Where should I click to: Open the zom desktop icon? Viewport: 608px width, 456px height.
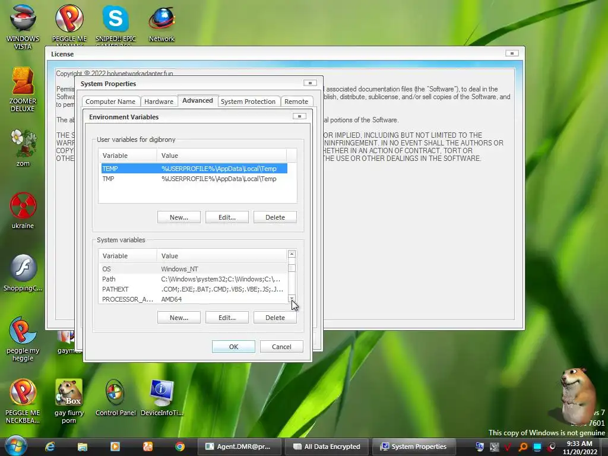tap(23, 147)
